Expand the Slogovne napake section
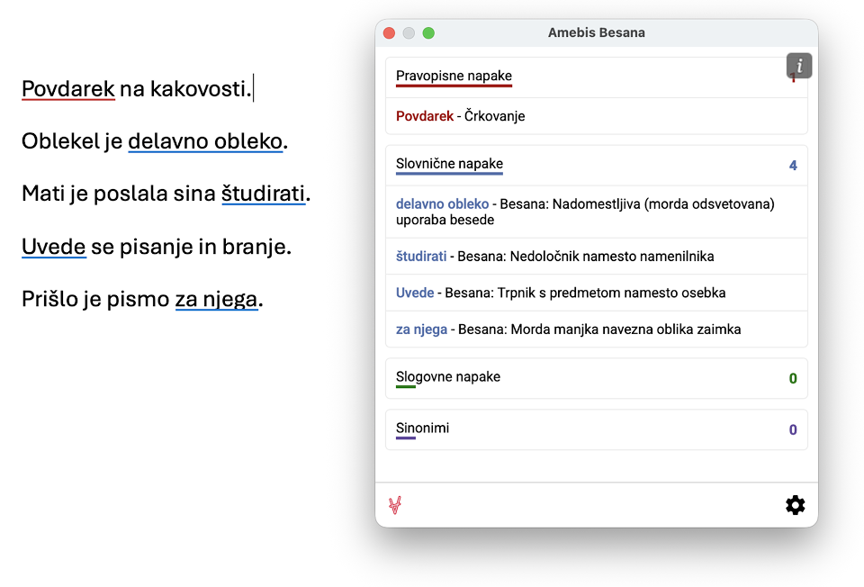 (x=596, y=378)
